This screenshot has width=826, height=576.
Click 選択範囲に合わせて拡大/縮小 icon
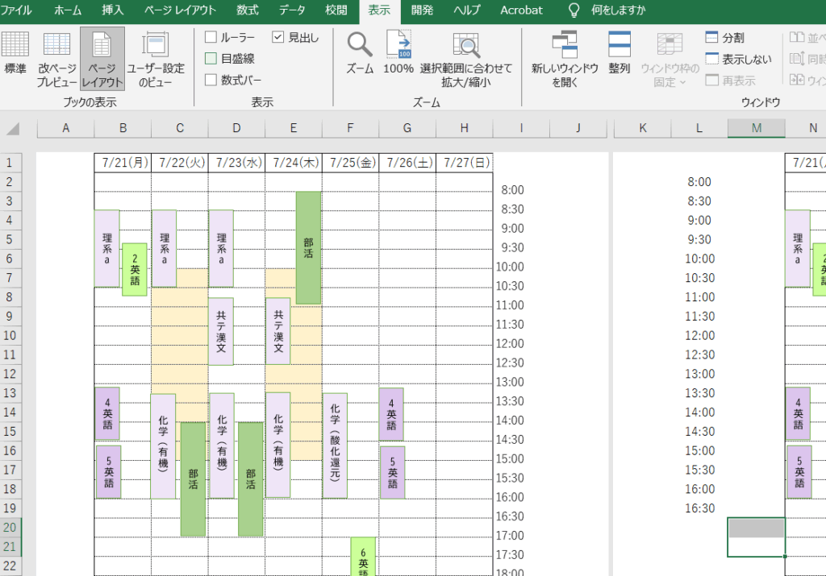(x=466, y=52)
